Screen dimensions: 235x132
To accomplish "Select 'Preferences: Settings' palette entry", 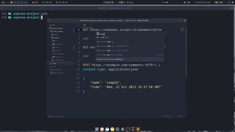I will [130, 41].
